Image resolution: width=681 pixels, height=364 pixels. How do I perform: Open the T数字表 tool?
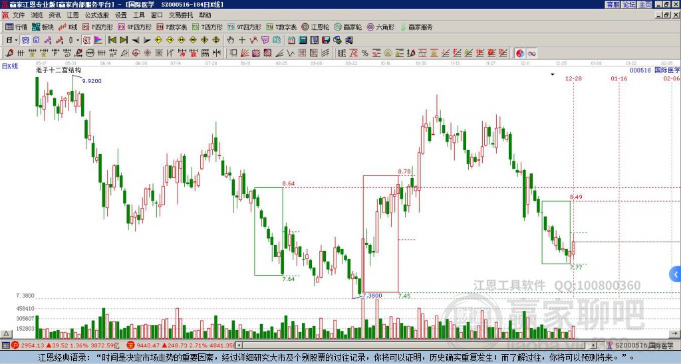click(x=281, y=27)
